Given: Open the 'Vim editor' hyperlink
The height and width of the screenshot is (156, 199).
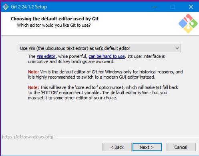Looking at the screenshot, I should [x=46, y=56].
